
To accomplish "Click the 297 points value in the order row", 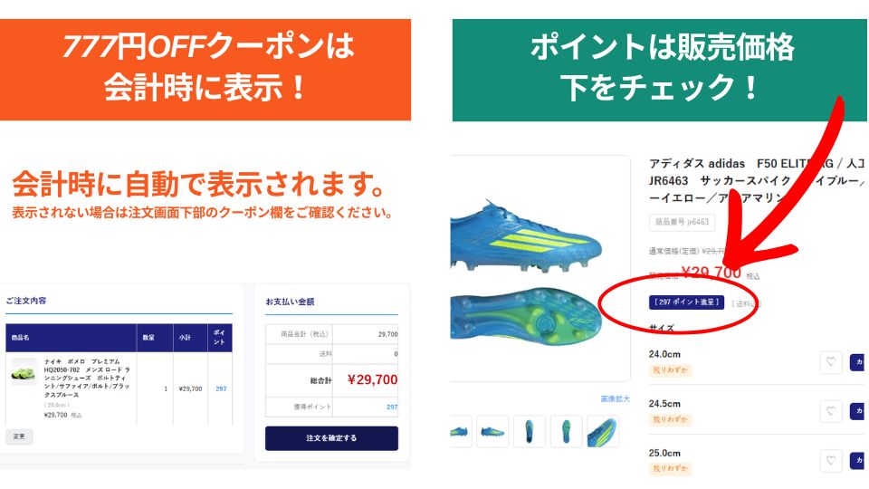I will click(x=221, y=388).
